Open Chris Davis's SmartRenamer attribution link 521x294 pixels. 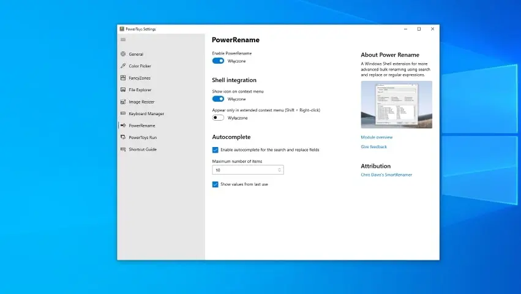tap(386, 175)
